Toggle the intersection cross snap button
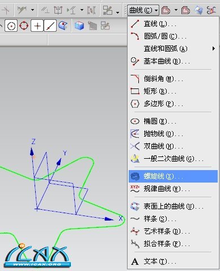Viewport: 220px width, 271px height. (x=37, y=26)
